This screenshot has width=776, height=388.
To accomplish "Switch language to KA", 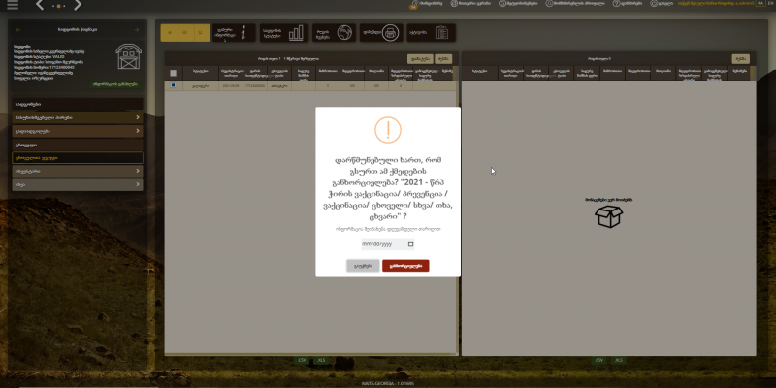I will [x=760, y=3].
